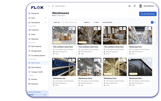Click Inbox unread count 4
161x101 pixels.
[x=45, y=18]
